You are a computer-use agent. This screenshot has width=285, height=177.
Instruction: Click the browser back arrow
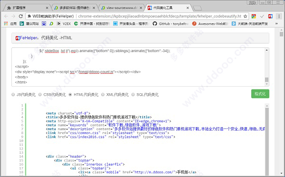[6, 16]
